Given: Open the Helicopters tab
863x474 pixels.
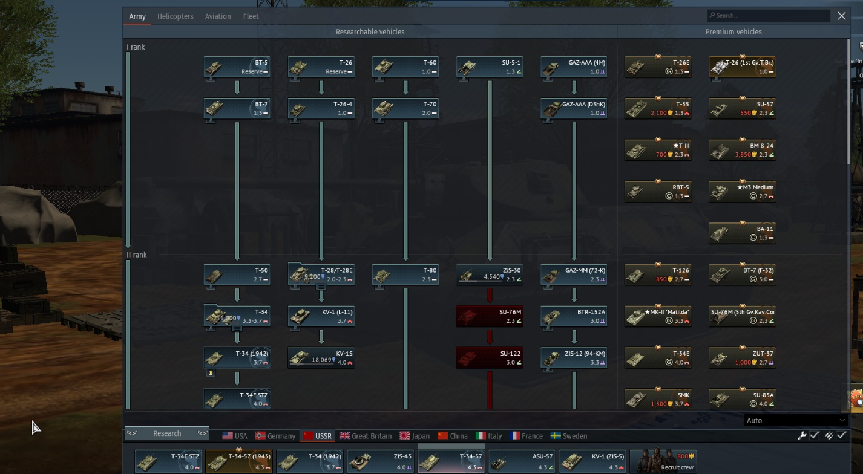Looking at the screenshot, I should [176, 16].
